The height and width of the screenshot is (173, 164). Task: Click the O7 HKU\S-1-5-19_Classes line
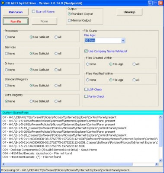tap(64, 128)
